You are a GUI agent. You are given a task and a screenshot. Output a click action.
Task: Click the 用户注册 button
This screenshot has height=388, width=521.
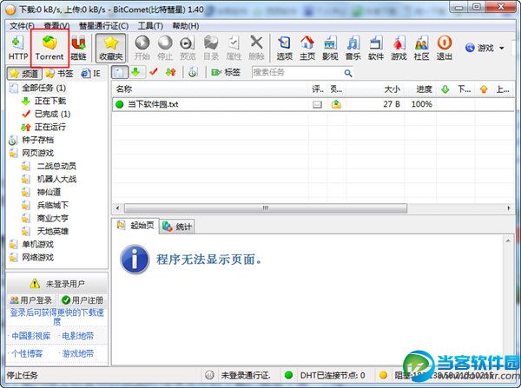(x=82, y=300)
